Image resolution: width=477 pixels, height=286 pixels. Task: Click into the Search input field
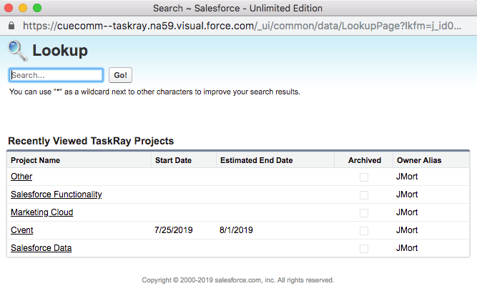(56, 75)
